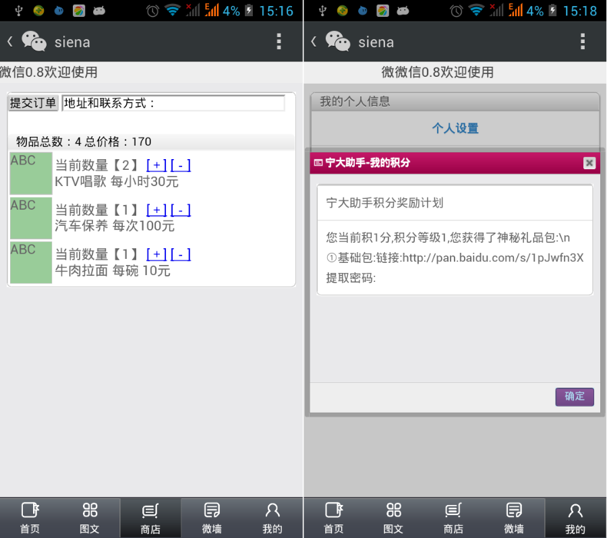607x538 pixels.
Task: Open overflow menu in right screen header
Action: 583,41
